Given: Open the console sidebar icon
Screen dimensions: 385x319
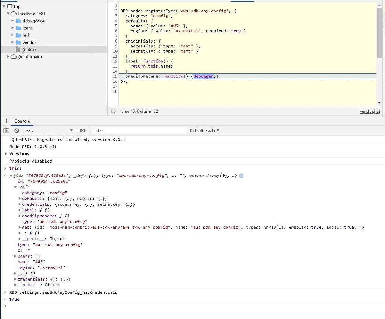Looking at the screenshot, I should click(x=6, y=131).
